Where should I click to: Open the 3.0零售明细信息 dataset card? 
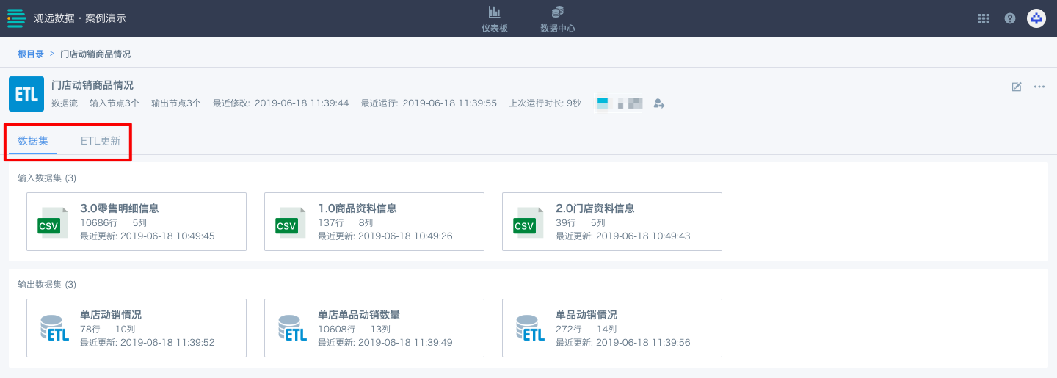tap(137, 222)
